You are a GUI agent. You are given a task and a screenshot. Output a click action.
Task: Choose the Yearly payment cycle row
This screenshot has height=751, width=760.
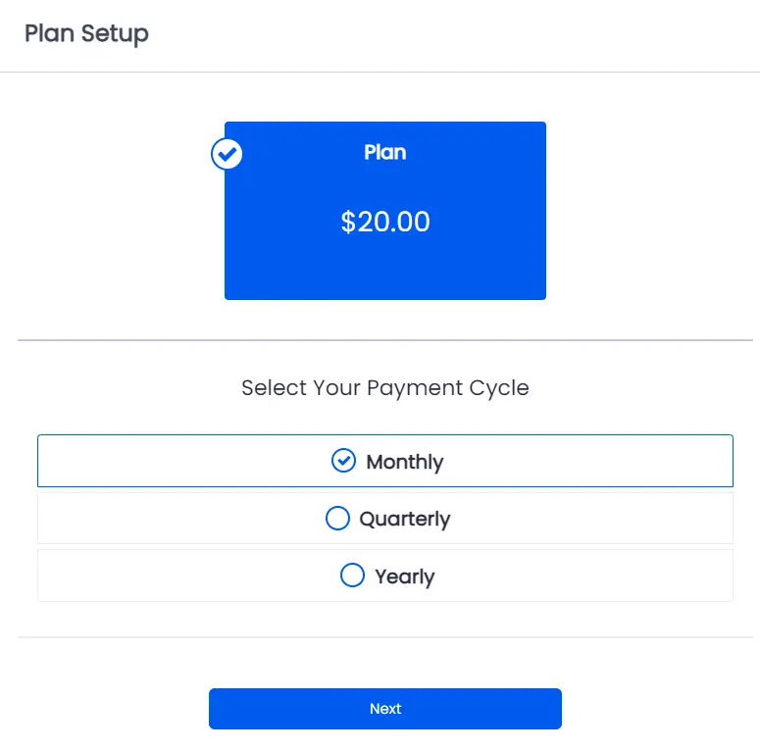pos(385,576)
